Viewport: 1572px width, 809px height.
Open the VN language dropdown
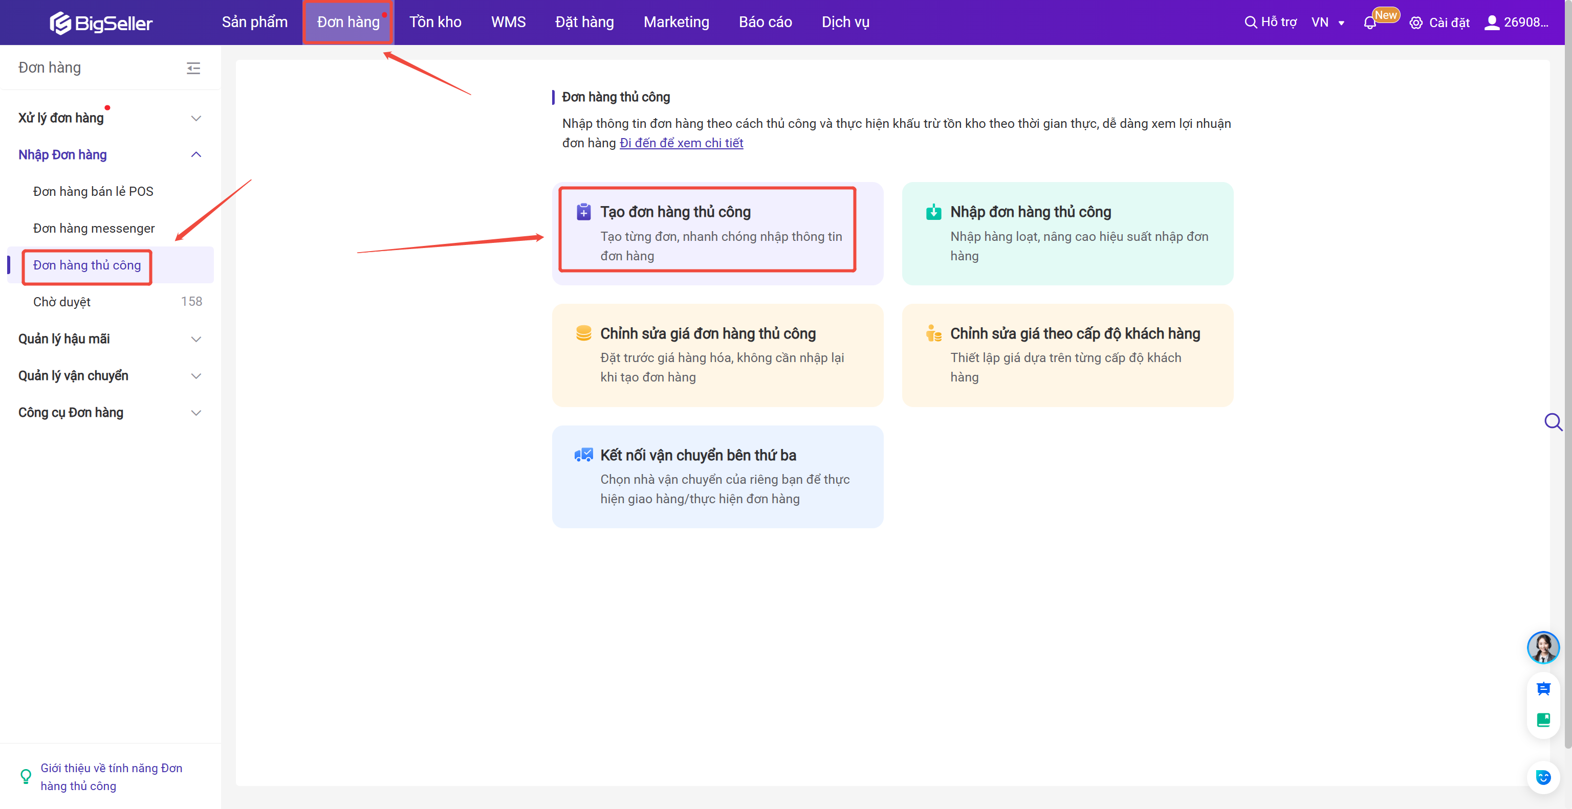tap(1327, 23)
